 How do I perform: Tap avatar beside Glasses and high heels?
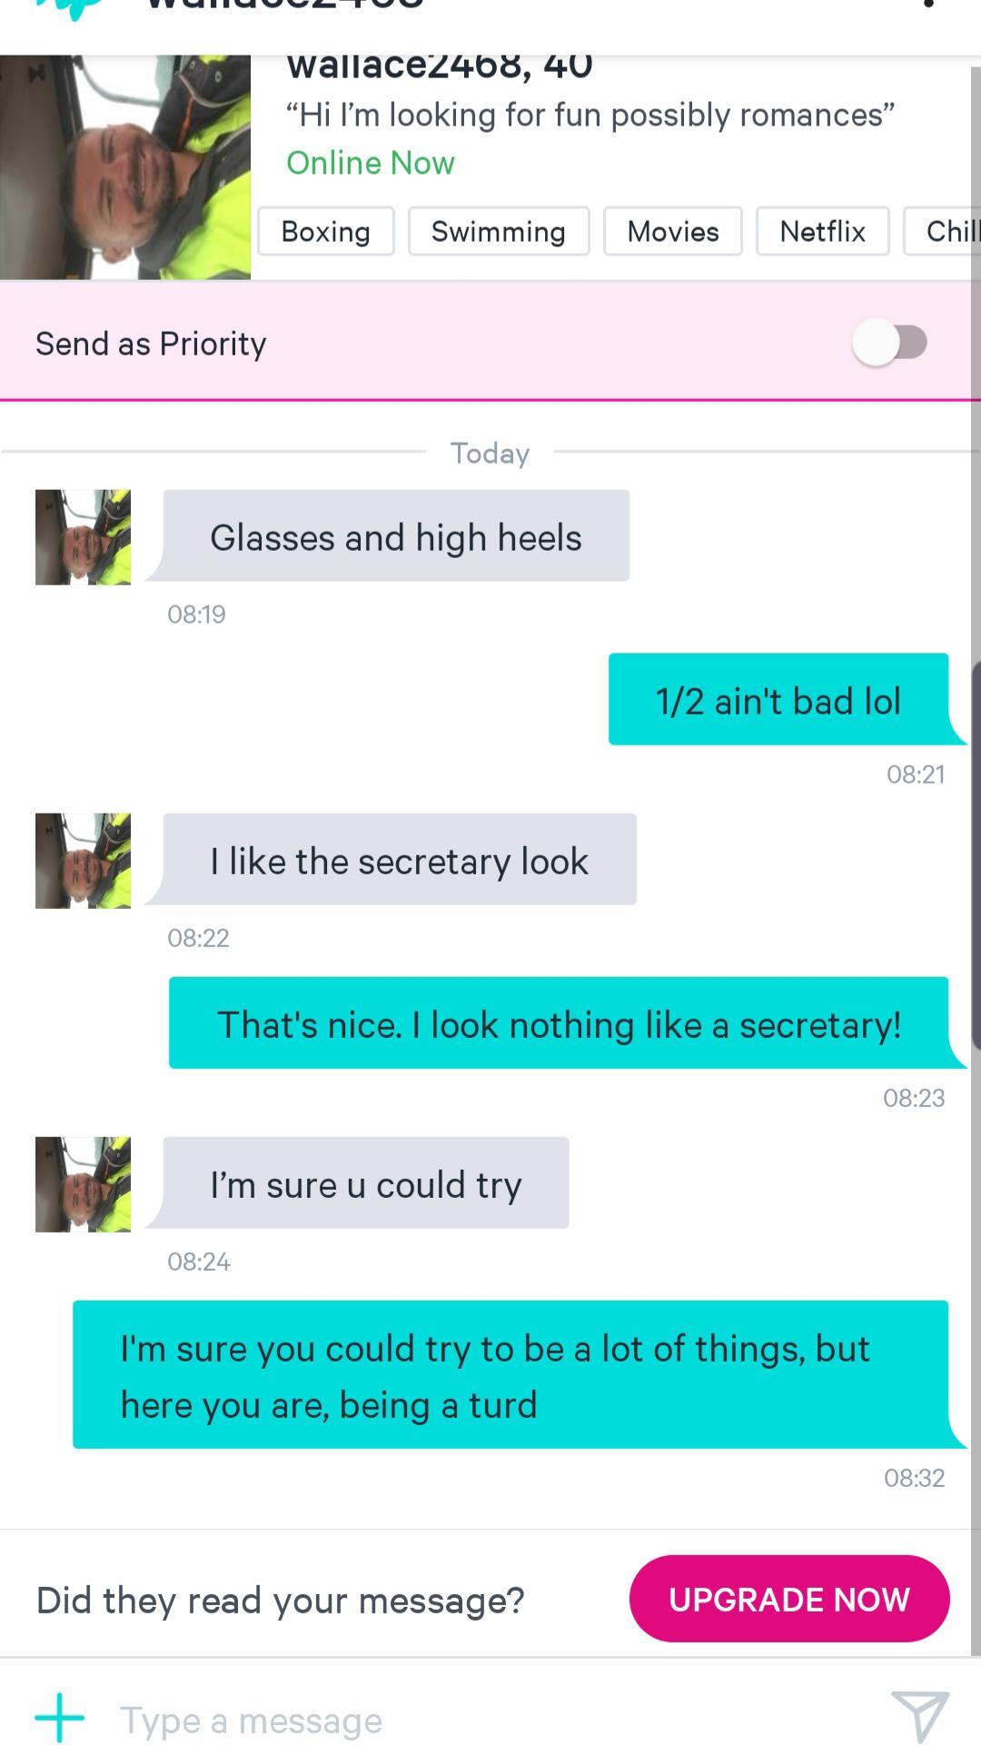click(x=83, y=537)
